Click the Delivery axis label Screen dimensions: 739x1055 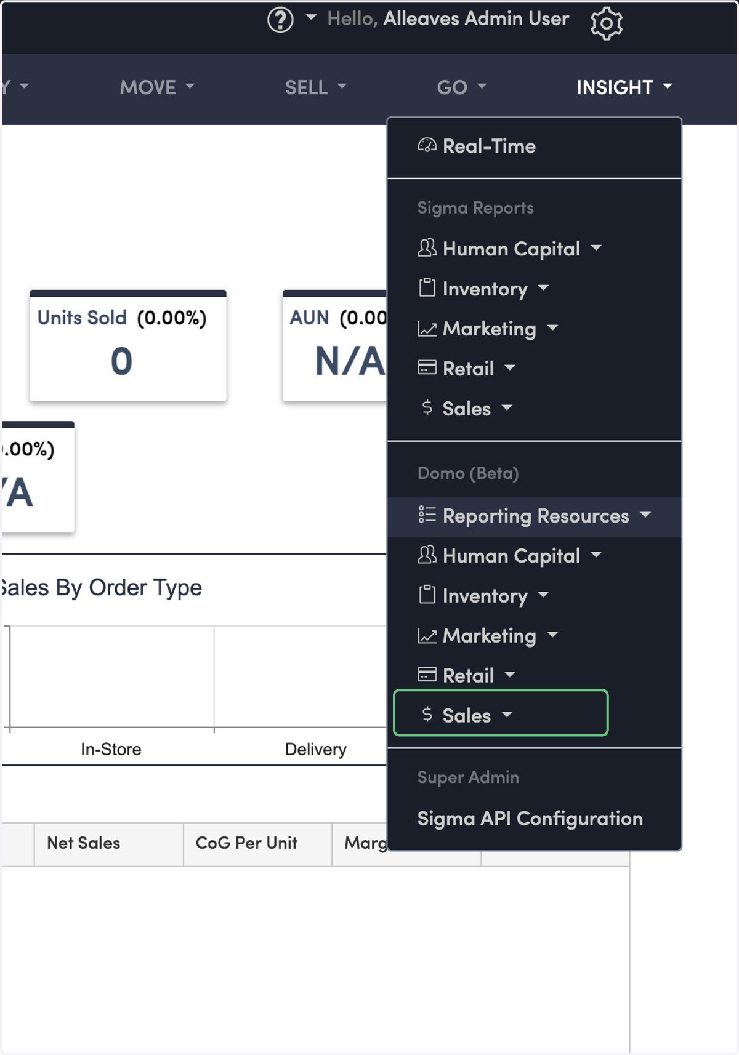(315, 749)
